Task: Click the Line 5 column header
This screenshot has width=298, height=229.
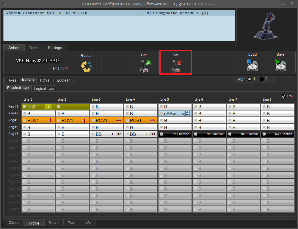Action: tap(164, 99)
